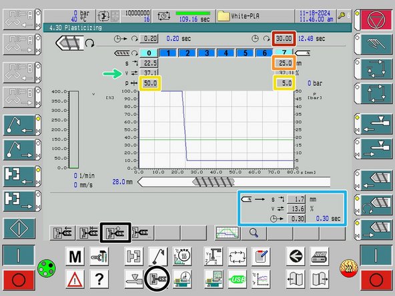Open the nozzle injection unit icon
Screen dimensions: 395x296
[133, 279]
